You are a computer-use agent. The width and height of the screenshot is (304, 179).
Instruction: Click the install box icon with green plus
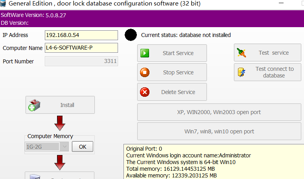(x=34, y=105)
